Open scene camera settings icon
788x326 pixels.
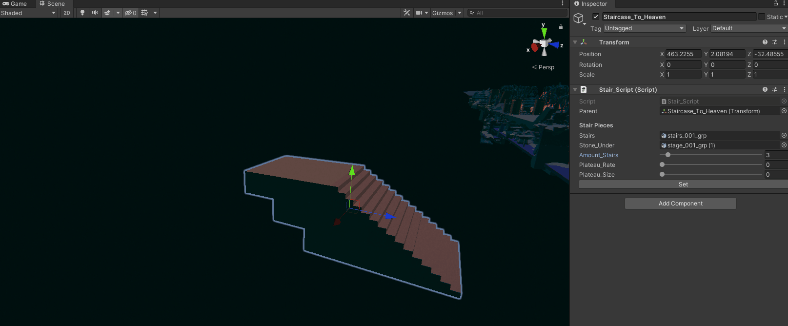pos(419,13)
